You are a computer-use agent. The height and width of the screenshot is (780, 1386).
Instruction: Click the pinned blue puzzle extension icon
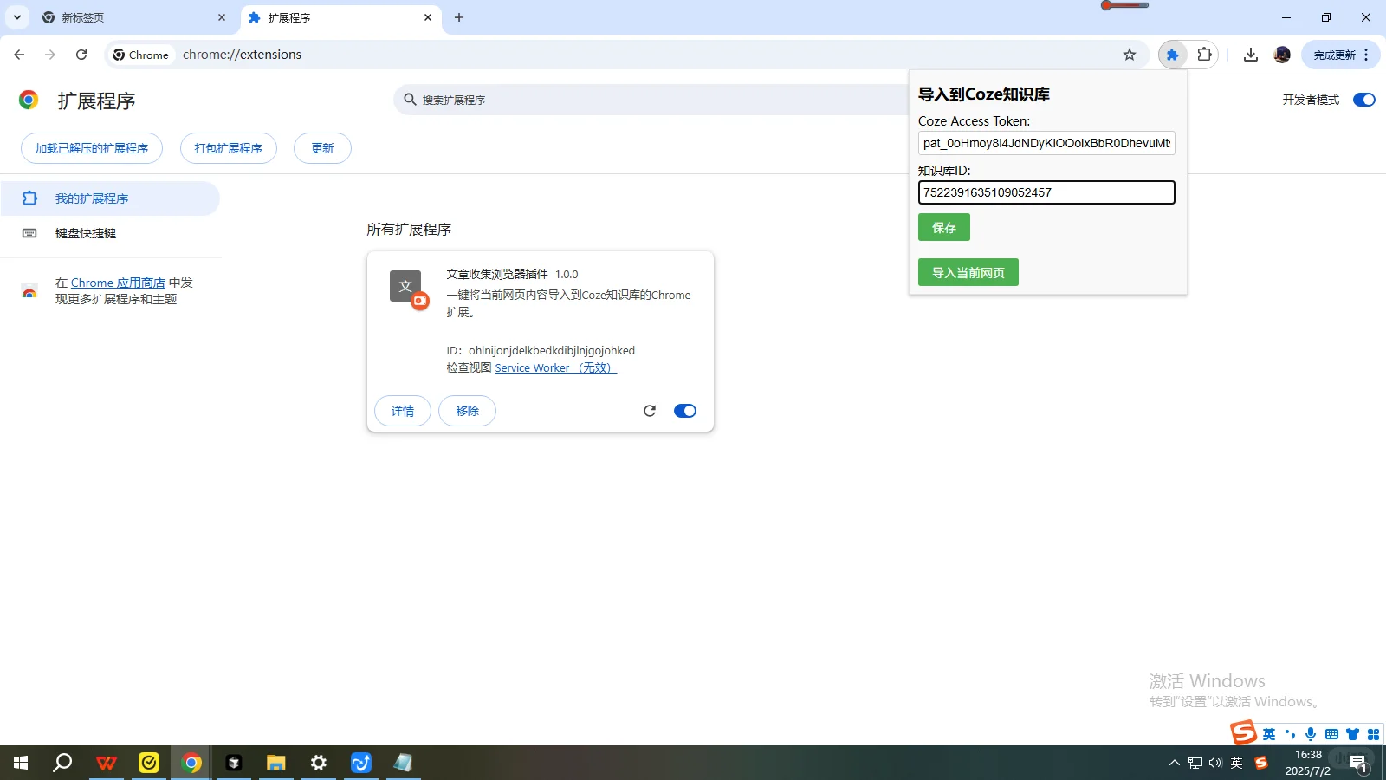pyautogui.click(x=1172, y=55)
